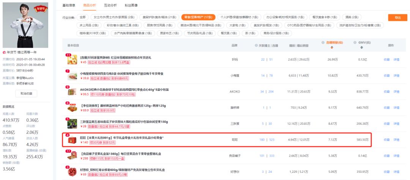Filter by 洗护清洁剂/卫生巾/纸/香薰 (2条)
This screenshot has height=180, width=410.
[360, 25]
